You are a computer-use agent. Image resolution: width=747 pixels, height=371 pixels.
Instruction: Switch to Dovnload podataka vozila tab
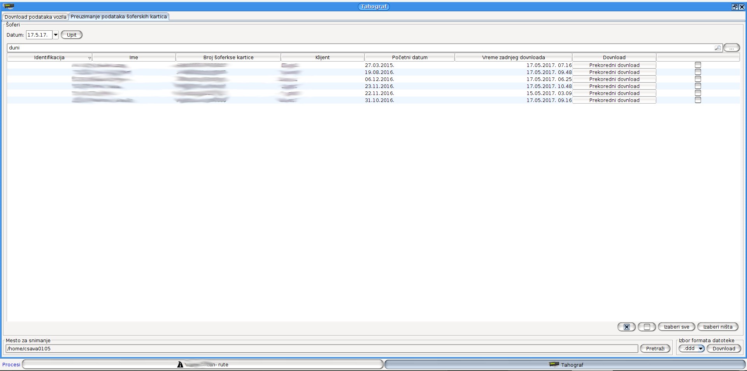click(35, 17)
